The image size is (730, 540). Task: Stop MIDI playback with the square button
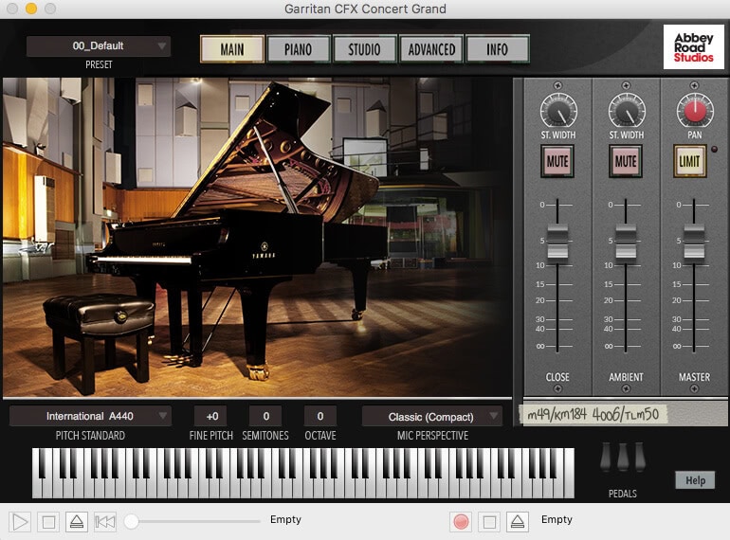coord(48,522)
